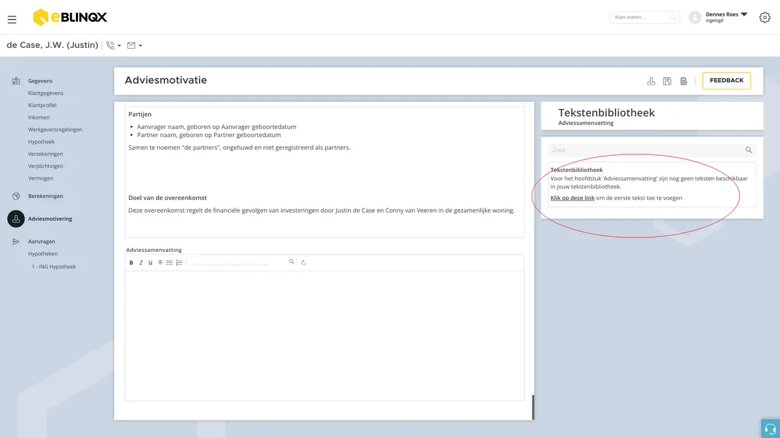
Task: Insert numbered list in Adviessamenvatting editor
Action: (x=179, y=263)
